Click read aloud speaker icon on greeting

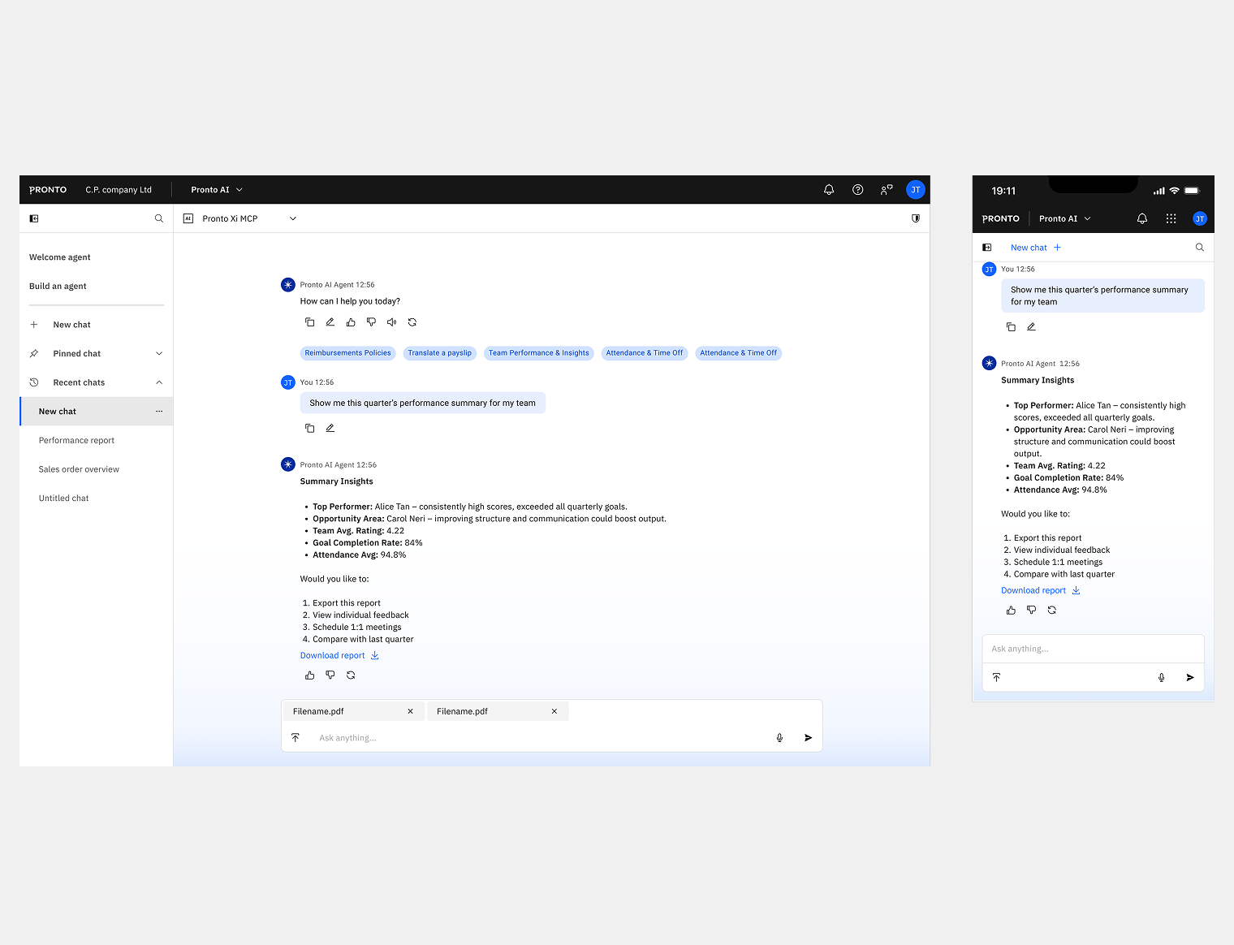coord(391,322)
